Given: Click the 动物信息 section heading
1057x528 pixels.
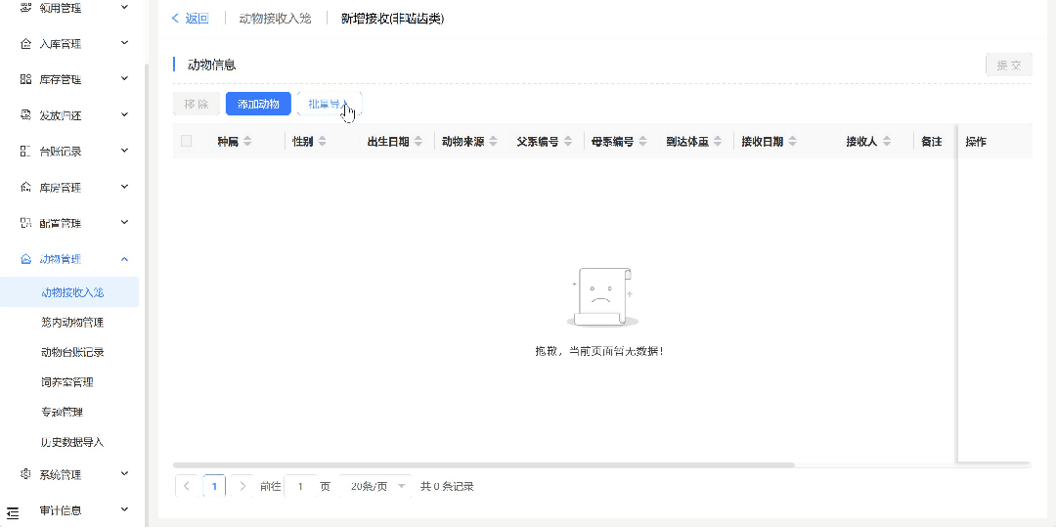Looking at the screenshot, I should [211, 65].
